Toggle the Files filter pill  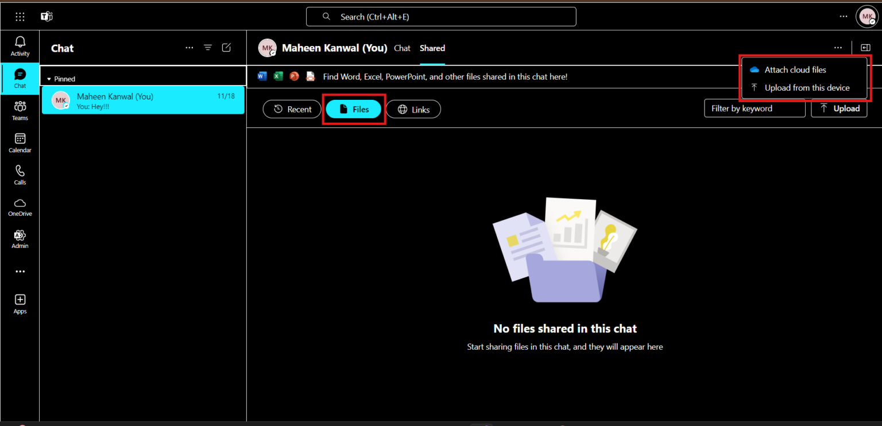pos(354,109)
